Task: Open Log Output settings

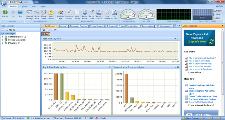Action: (x=114, y=15)
